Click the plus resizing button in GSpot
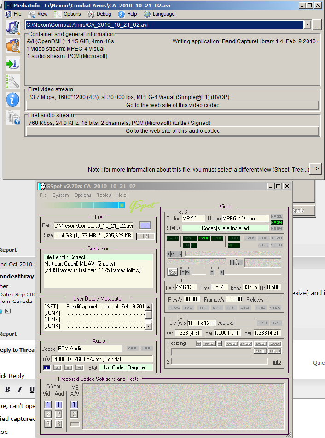The height and width of the screenshot is (438, 325). click(x=198, y=343)
